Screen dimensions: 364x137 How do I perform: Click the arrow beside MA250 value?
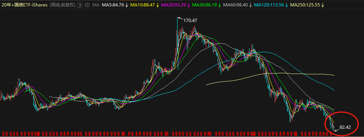click(x=323, y=5)
